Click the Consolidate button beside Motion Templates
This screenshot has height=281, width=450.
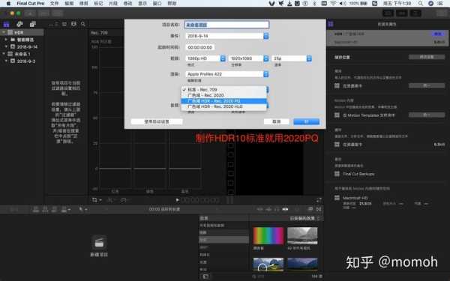(x=427, y=115)
